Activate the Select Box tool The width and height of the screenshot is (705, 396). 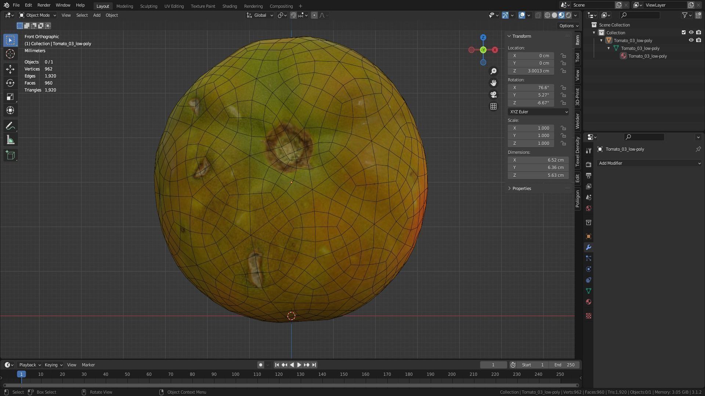pos(10,40)
